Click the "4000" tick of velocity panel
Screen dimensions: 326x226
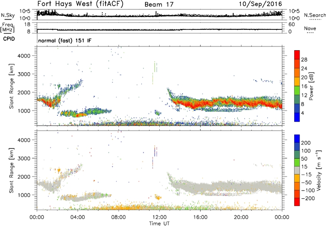click(x=24, y=140)
